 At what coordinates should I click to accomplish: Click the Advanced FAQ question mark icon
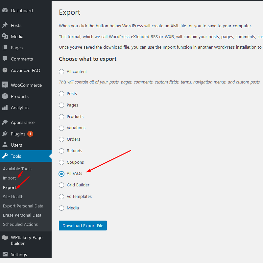[5, 70]
